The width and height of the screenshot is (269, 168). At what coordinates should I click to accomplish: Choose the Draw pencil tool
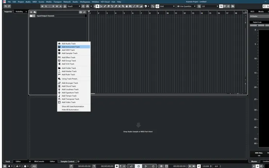tap(105, 6)
